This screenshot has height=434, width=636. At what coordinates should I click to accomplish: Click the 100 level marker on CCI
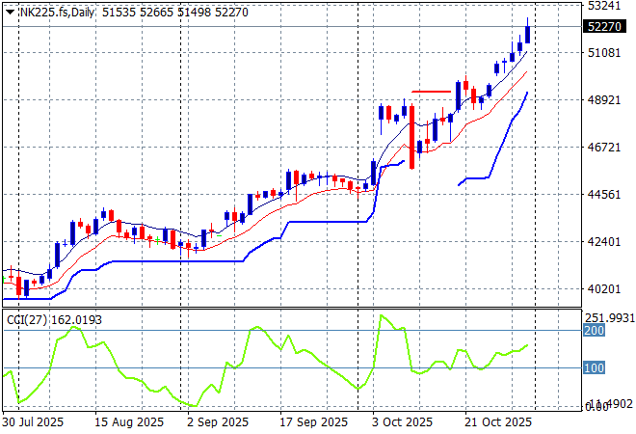(595, 368)
